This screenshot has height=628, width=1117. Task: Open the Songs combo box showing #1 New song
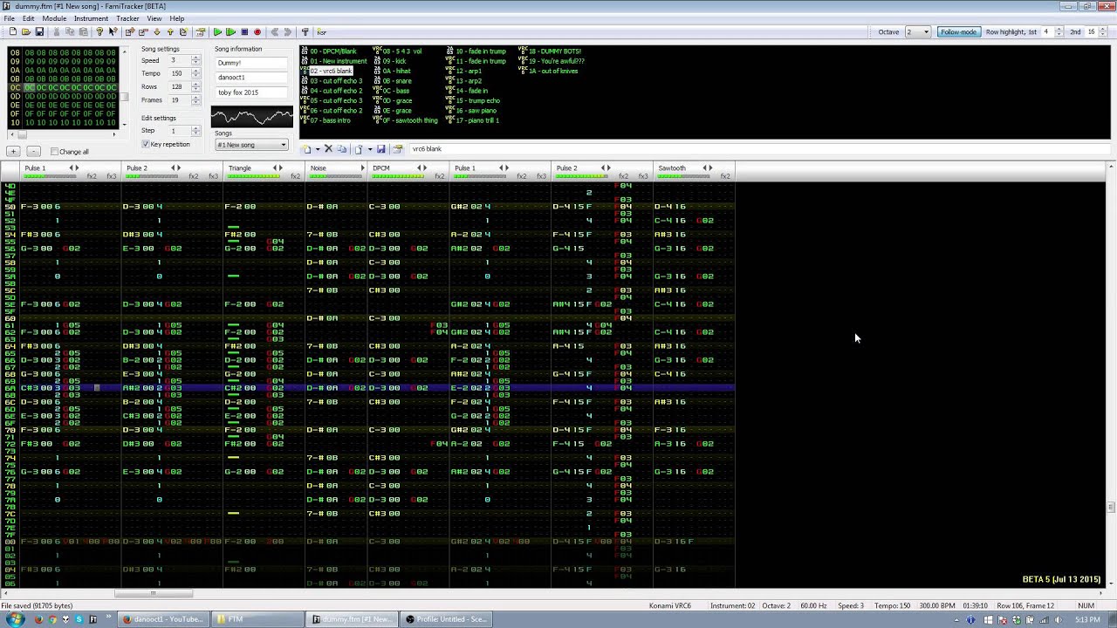pyautogui.click(x=251, y=145)
